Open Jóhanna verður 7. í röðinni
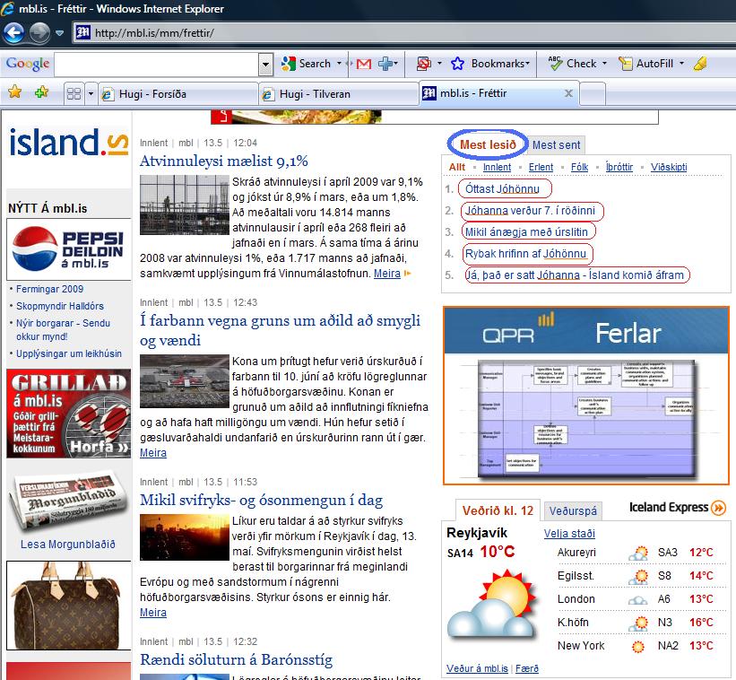736x680 pixels. point(530,211)
